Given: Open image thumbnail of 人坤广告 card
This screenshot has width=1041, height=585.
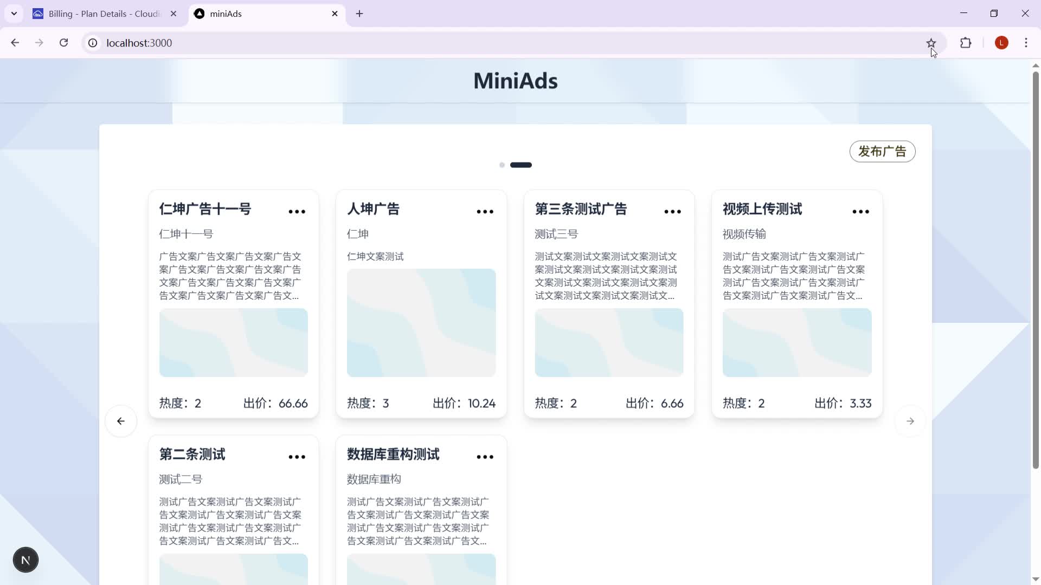Looking at the screenshot, I should click(x=421, y=323).
